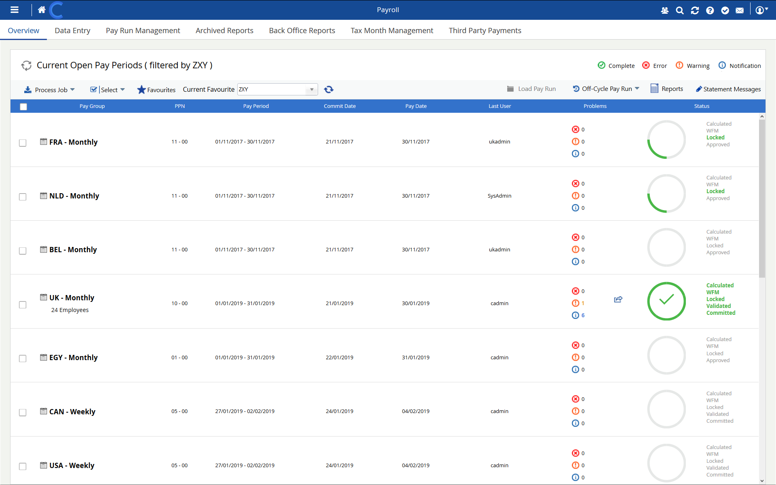The image size is (776, 485).
Task: Toggle the select-all header checkbox
Action: (x=23, y=107)
